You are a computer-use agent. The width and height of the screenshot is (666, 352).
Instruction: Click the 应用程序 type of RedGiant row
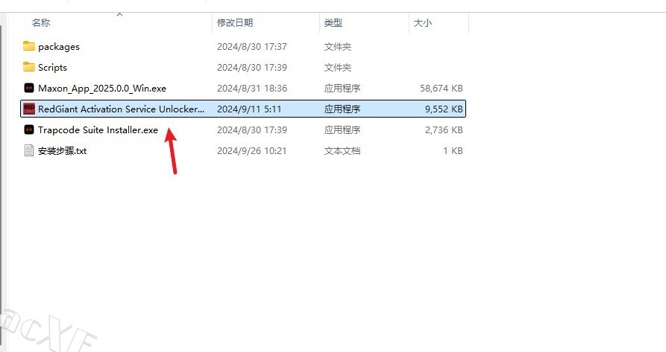[342, 109]
